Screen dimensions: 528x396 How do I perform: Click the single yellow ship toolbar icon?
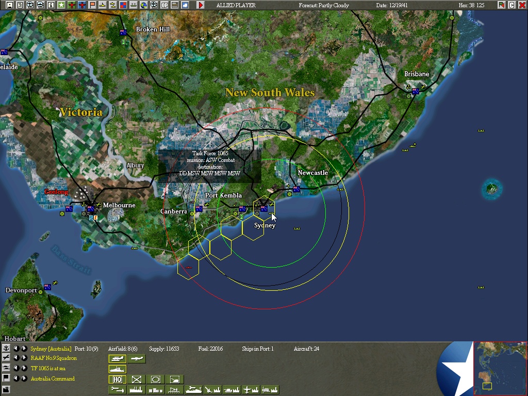103,5
